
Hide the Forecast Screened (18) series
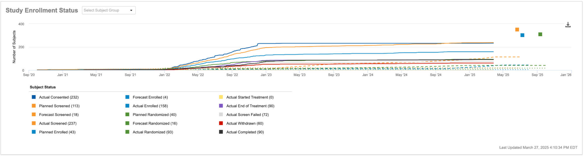pyautogui.click(x=59, y=115)
